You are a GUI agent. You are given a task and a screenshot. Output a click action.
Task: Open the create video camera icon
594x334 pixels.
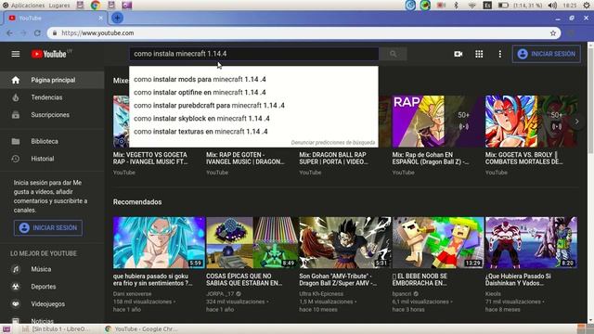click(x=458, y=54)
